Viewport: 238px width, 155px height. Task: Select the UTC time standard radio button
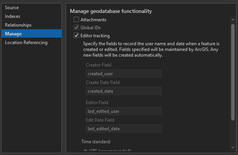pyautogui.click(x=85, y=151)
